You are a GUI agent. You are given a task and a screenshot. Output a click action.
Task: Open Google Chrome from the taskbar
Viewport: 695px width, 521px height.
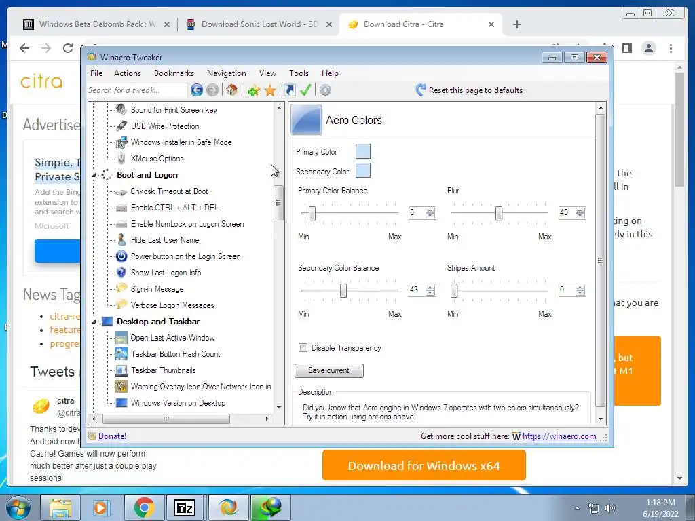(x=144, y=507)
